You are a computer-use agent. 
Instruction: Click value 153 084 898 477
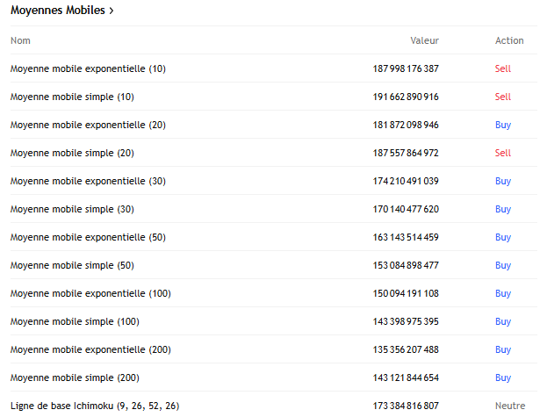[x=406, y=265]
